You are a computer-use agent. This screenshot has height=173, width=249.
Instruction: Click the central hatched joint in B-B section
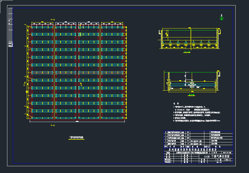point(192,85)
